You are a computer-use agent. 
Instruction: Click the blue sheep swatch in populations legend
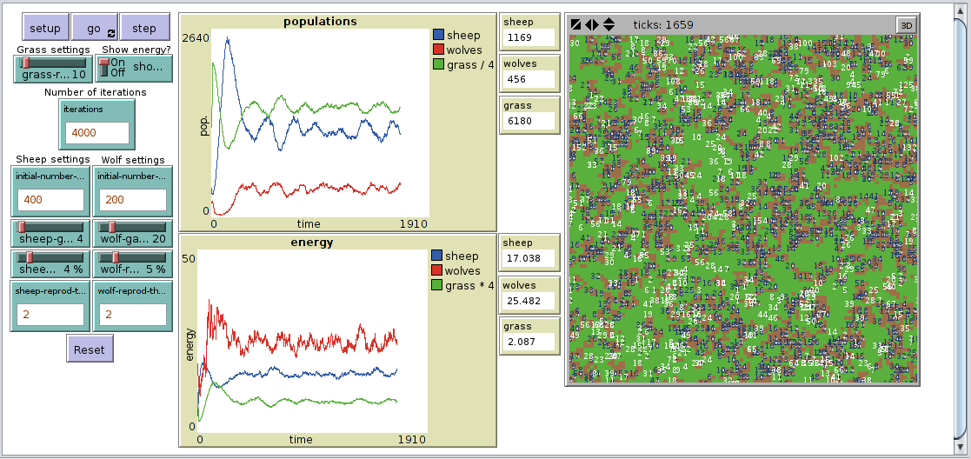click(x=438, y=36)
